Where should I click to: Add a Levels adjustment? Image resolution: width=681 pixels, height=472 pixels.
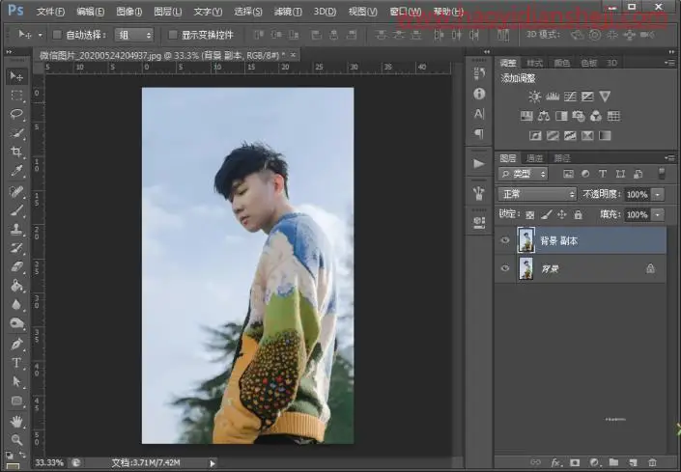553,97
